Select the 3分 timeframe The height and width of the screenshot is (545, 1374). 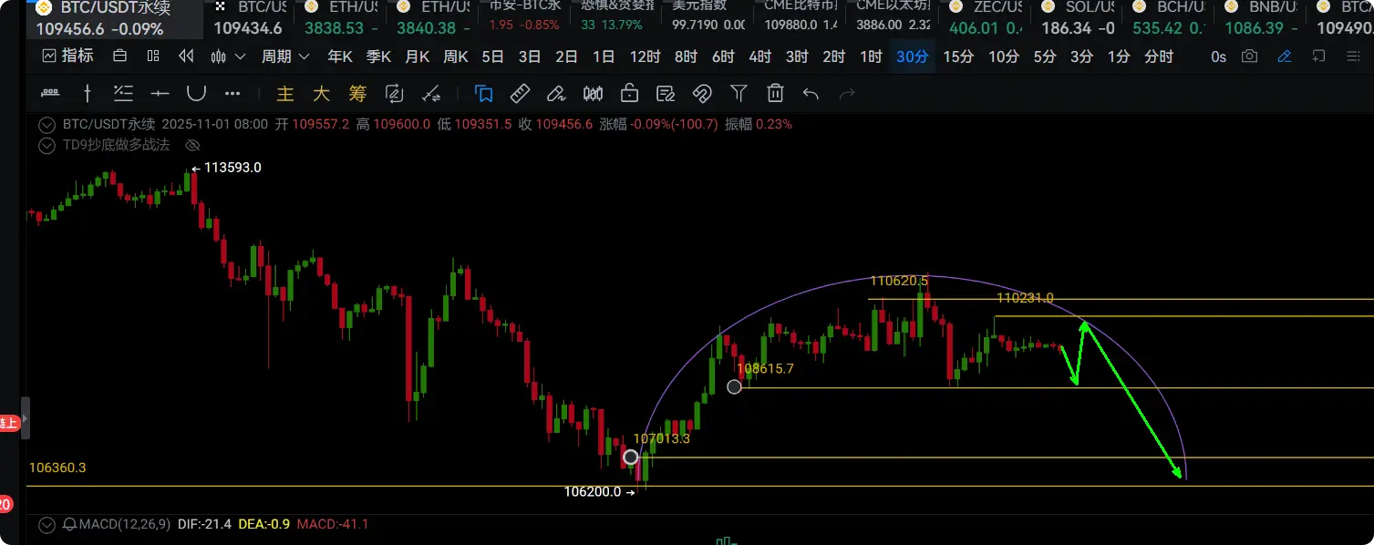tap(1081, 57)
